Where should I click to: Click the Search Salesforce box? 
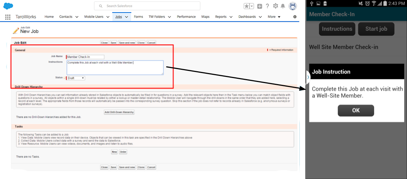click(147, 6)
